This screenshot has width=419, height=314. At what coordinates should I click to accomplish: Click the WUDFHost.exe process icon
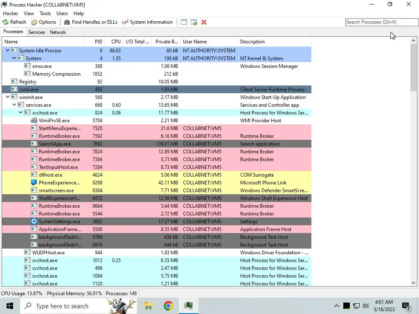[x=27, y=252]
